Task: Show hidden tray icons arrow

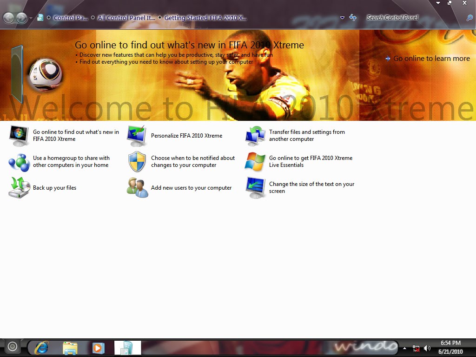Action: (405, 348)
